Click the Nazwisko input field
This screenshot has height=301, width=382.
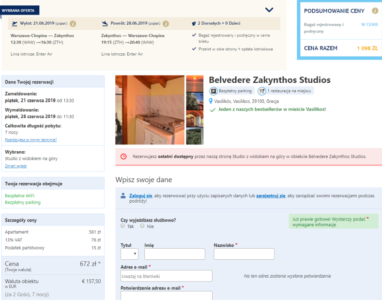[244, 254]
